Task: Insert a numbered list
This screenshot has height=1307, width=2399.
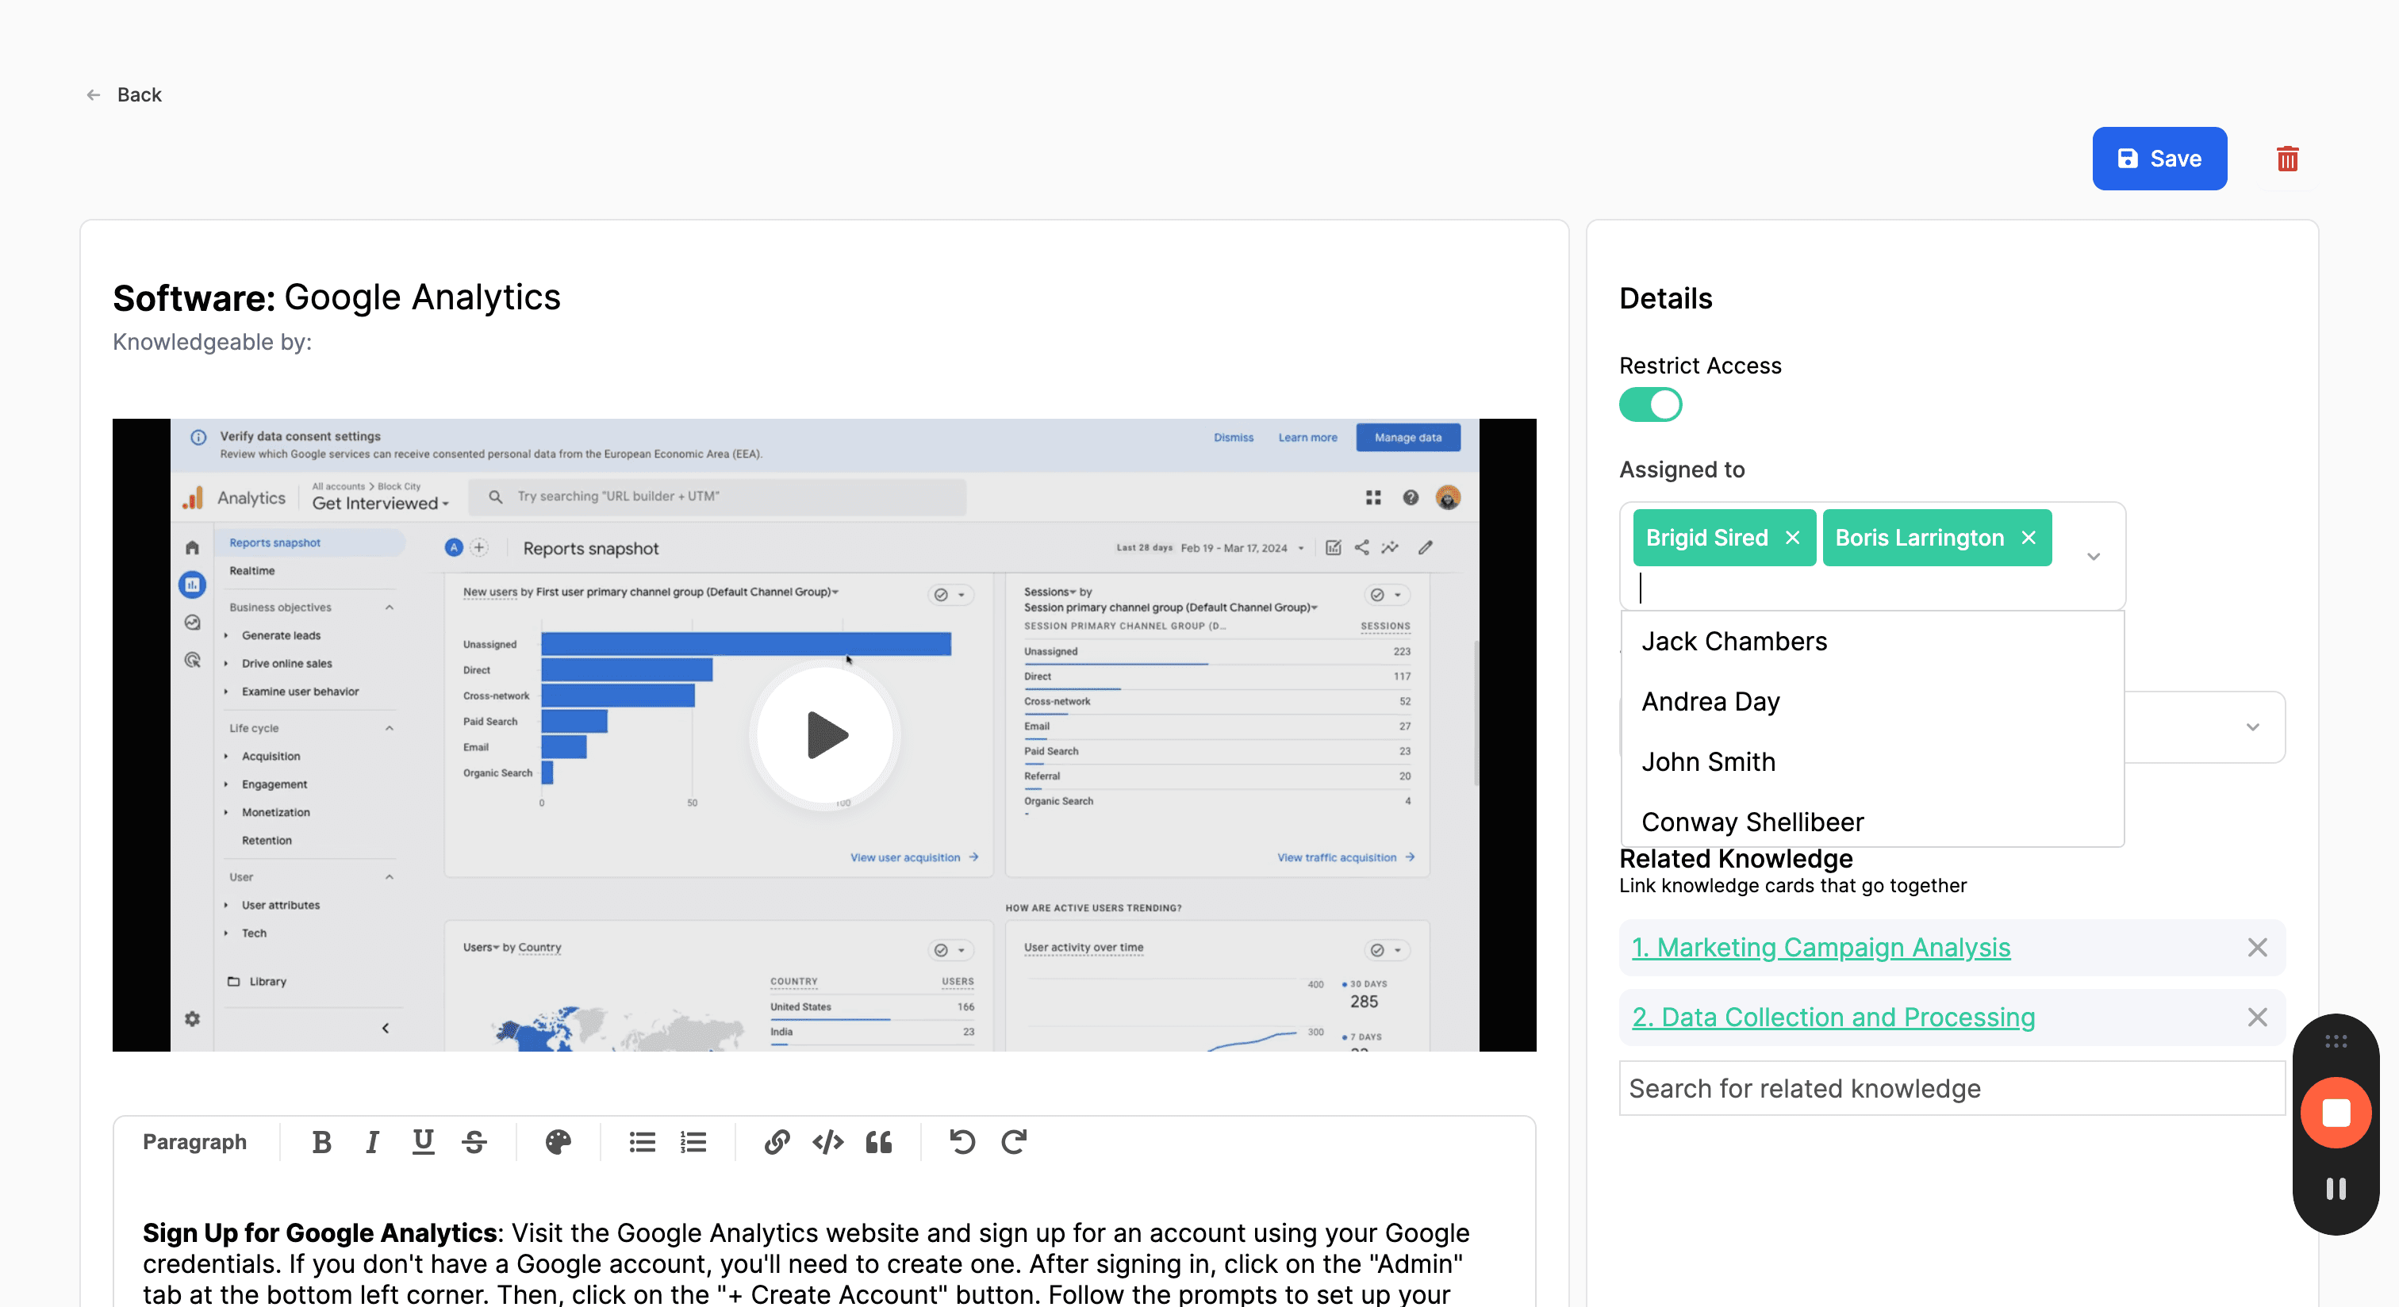Action: click(694, 1142)
